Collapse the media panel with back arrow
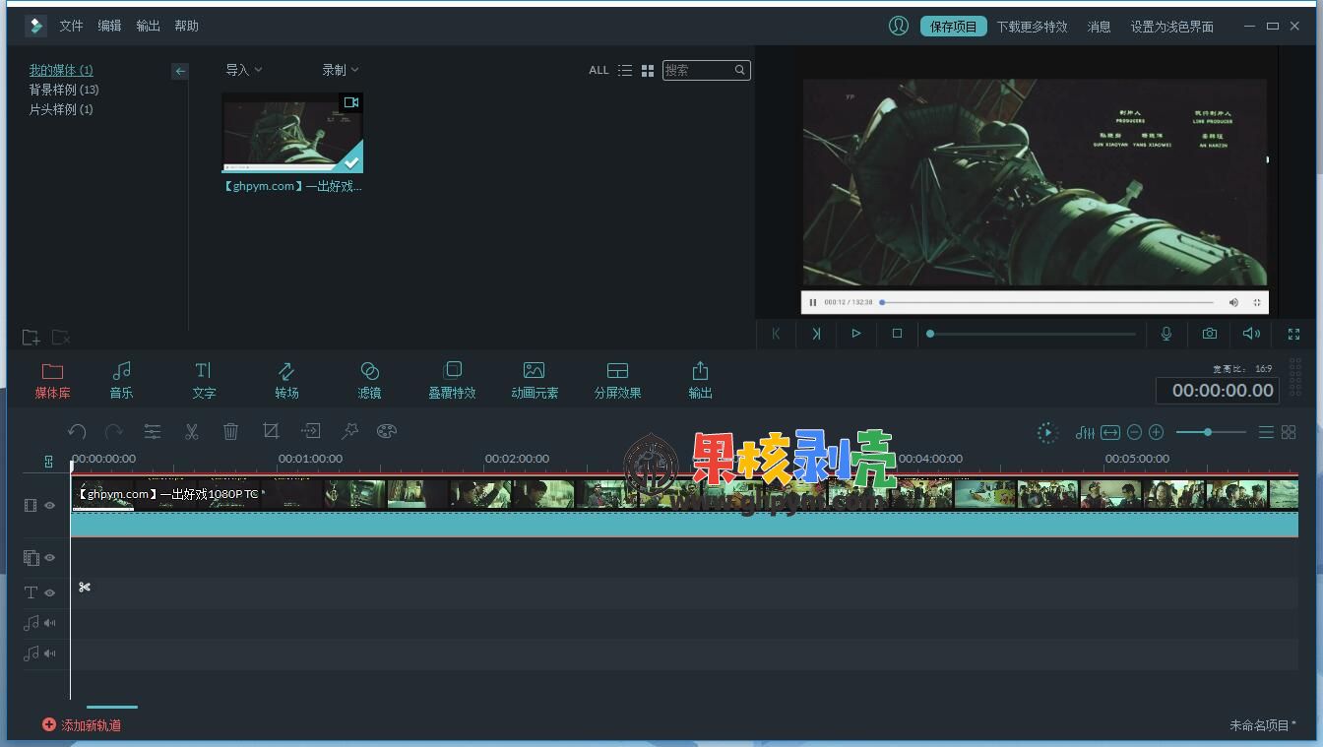This screenshot has width=1323, height=747. point(179,71)
